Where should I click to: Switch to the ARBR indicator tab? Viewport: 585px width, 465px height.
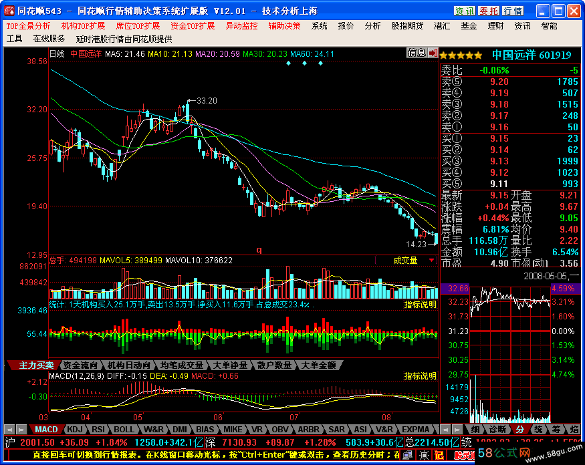pyautogui.click(x=308, y=430)
